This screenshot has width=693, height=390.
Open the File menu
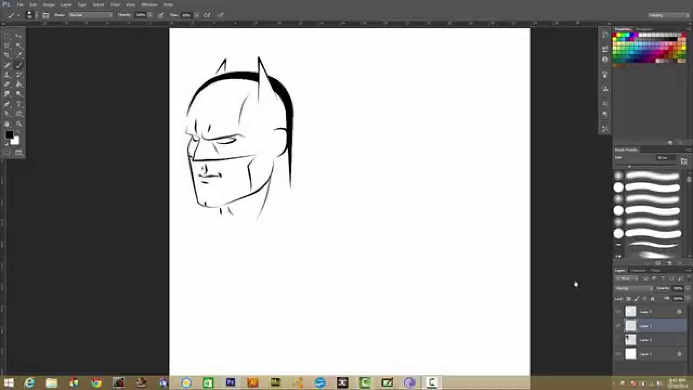point(20,4)
